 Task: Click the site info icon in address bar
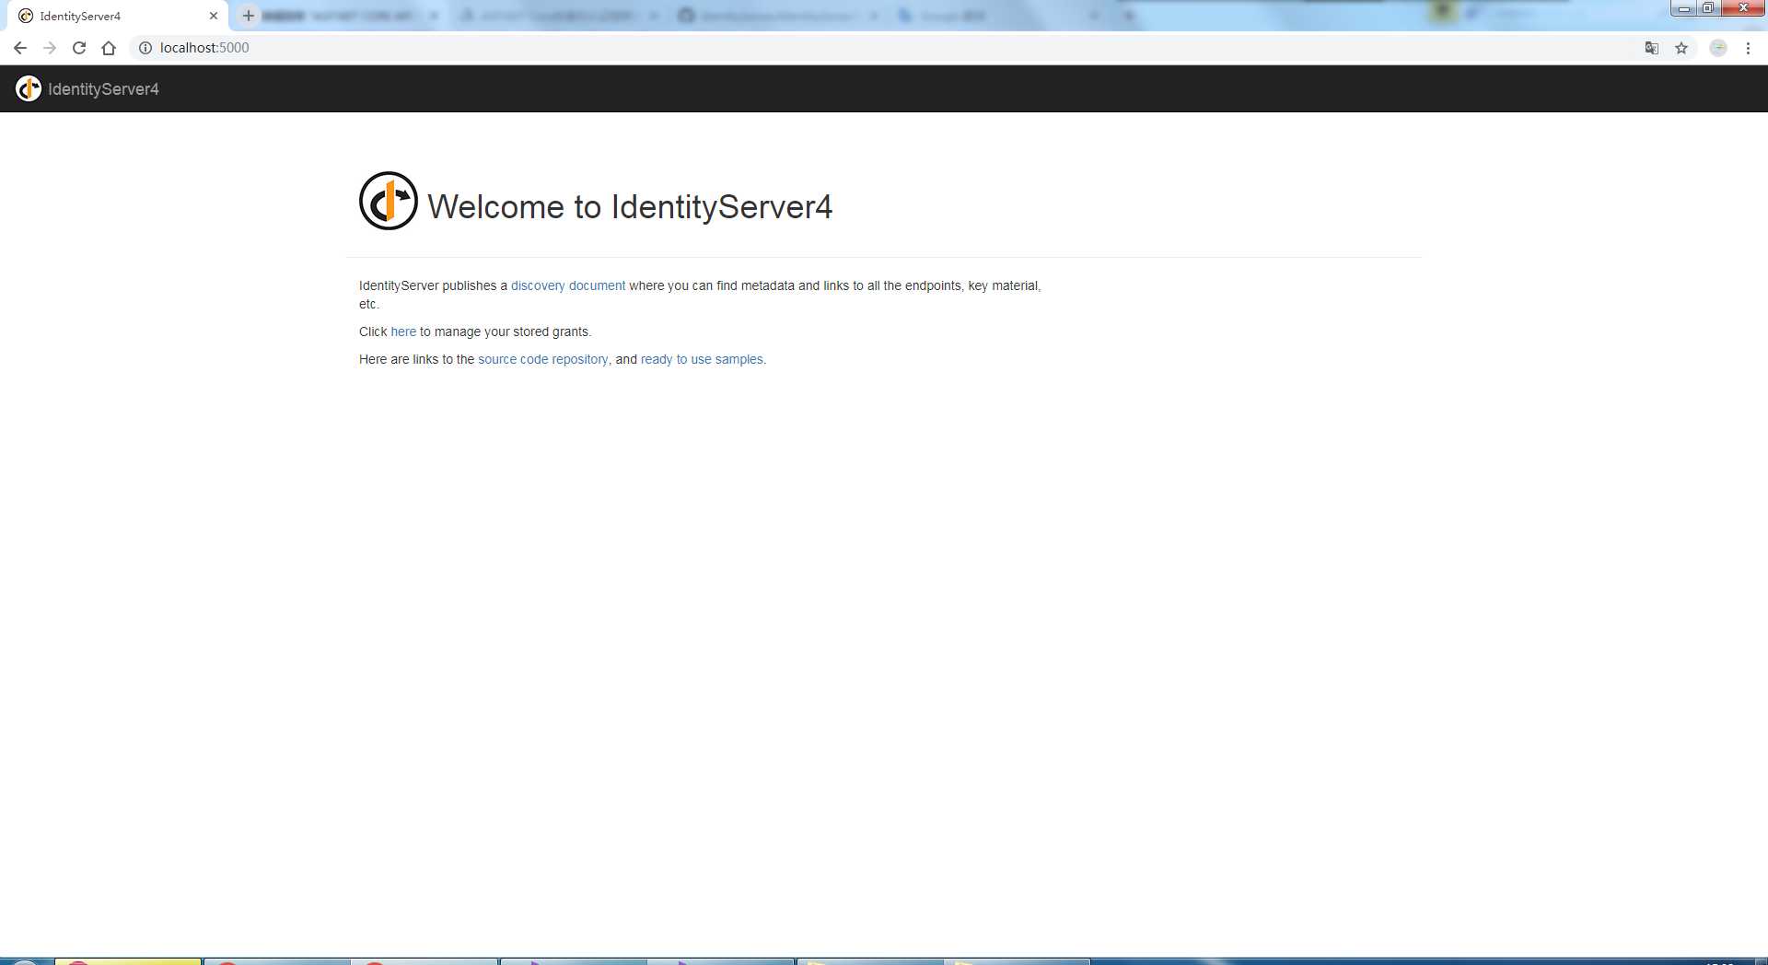tap(145, 48)
